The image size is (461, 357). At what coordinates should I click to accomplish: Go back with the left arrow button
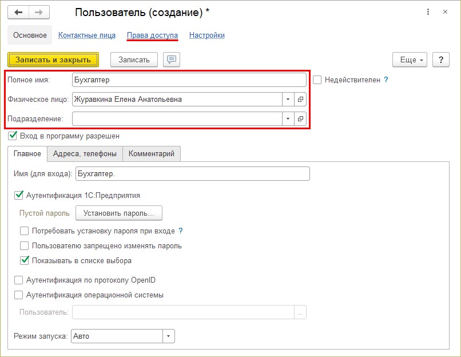[18, 13]
